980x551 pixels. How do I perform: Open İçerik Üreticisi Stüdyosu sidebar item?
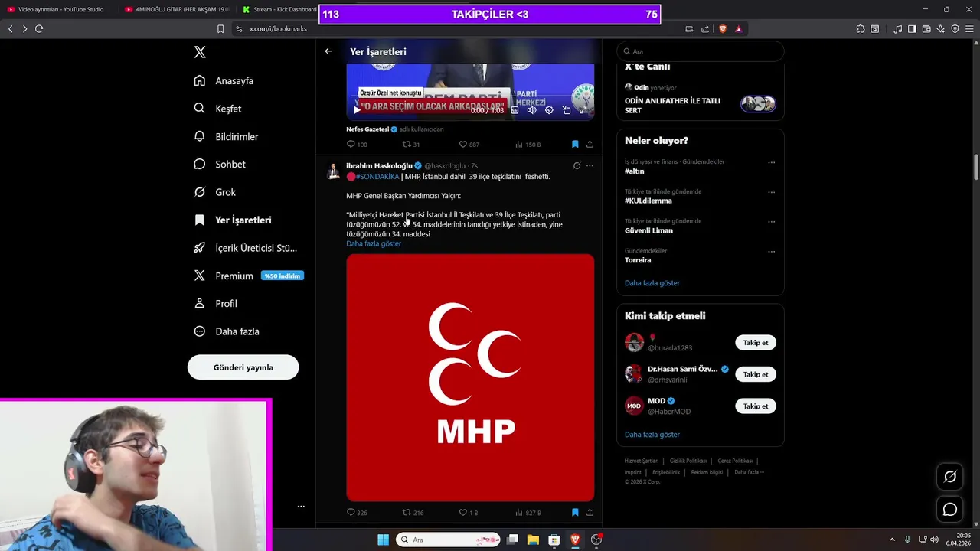point(245,248)
